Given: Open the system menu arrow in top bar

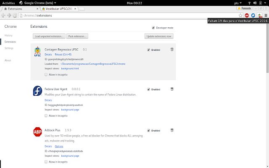Looking at the screenshot, I should point(265,3).
